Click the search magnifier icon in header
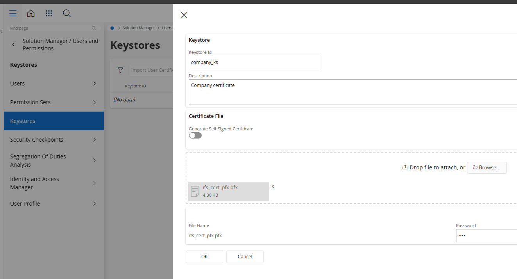 [x=67, y=13]
